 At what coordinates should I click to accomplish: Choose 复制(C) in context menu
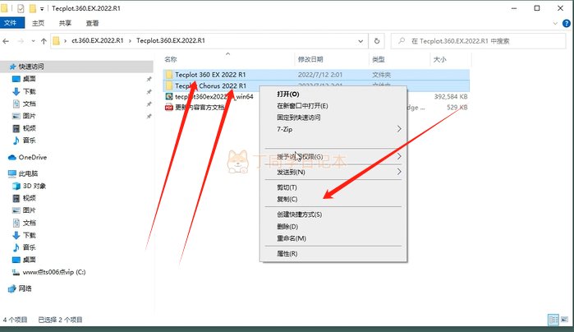(x=333, y=200)
